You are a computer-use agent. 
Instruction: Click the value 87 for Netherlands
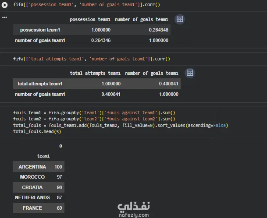pos(60,197)
